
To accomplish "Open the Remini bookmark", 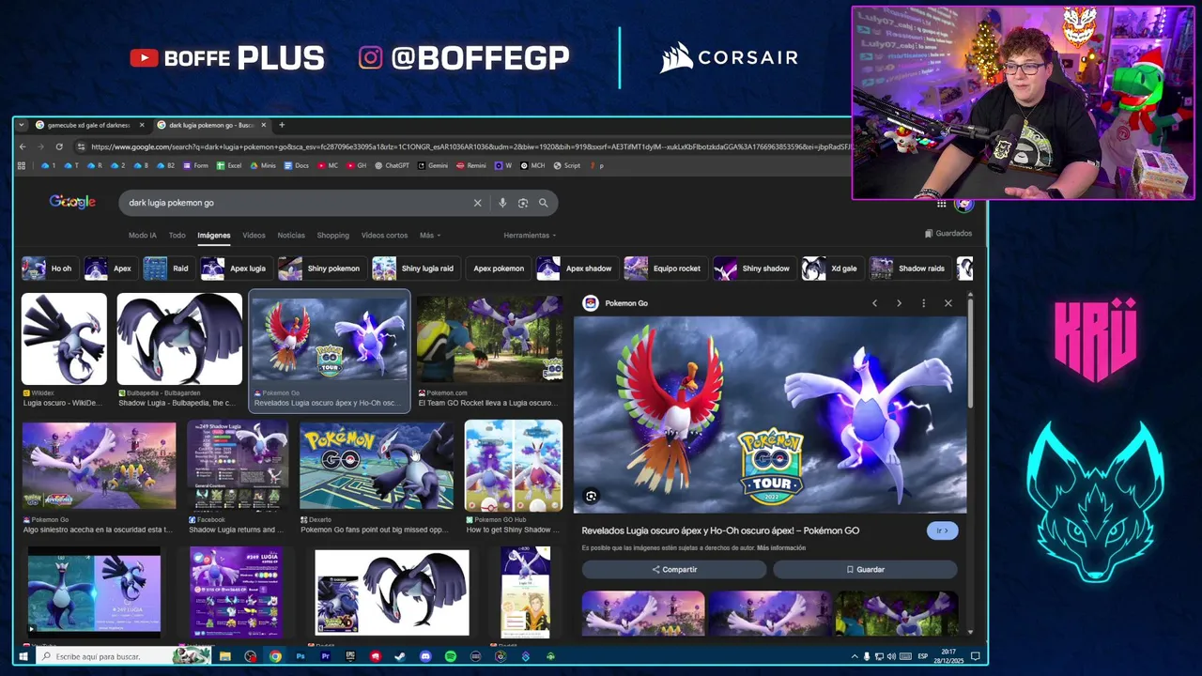I will tap(471, 165).
